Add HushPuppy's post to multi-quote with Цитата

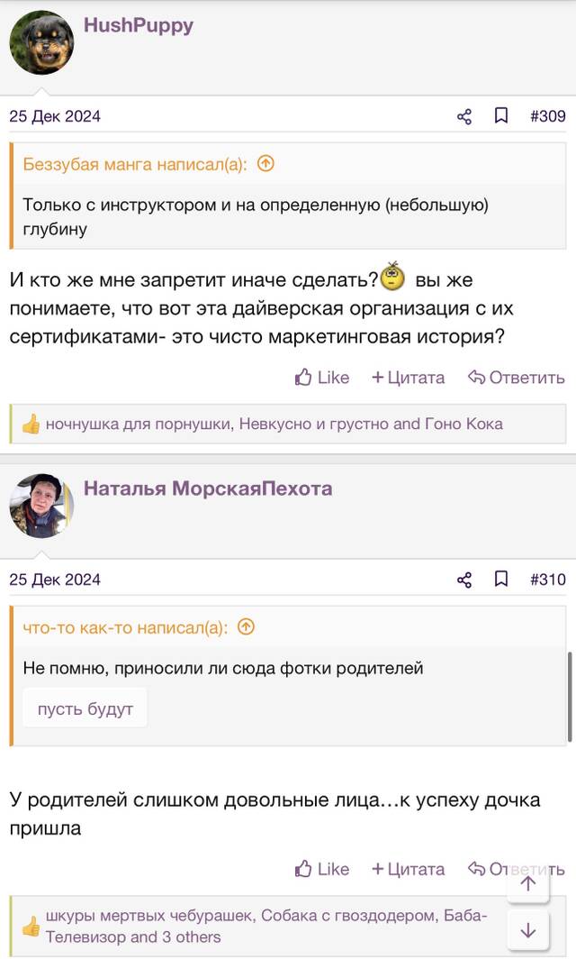(x=408, y=378)
